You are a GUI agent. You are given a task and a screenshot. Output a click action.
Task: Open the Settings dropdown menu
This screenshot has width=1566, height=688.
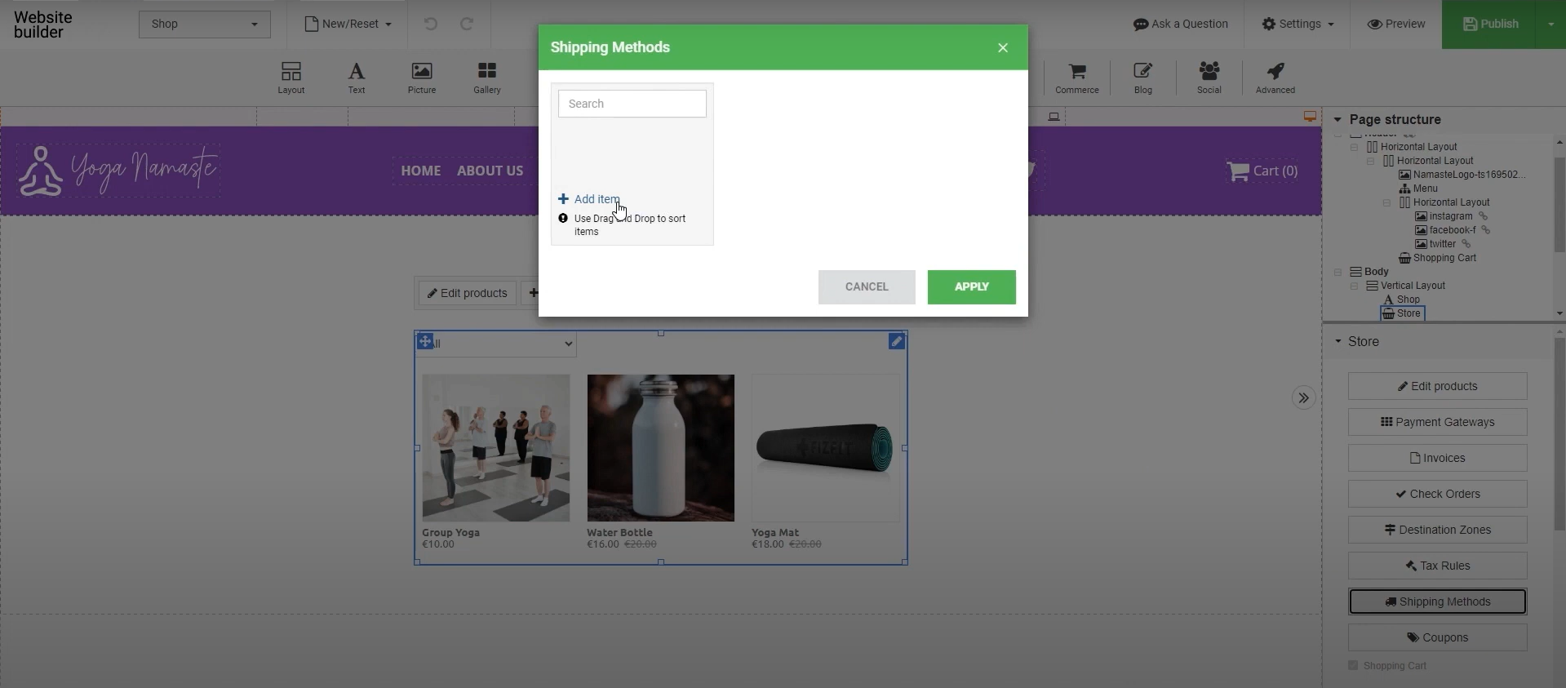click(1298, 24)
